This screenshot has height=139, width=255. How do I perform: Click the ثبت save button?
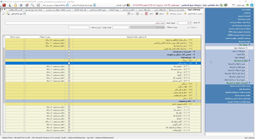140,14
